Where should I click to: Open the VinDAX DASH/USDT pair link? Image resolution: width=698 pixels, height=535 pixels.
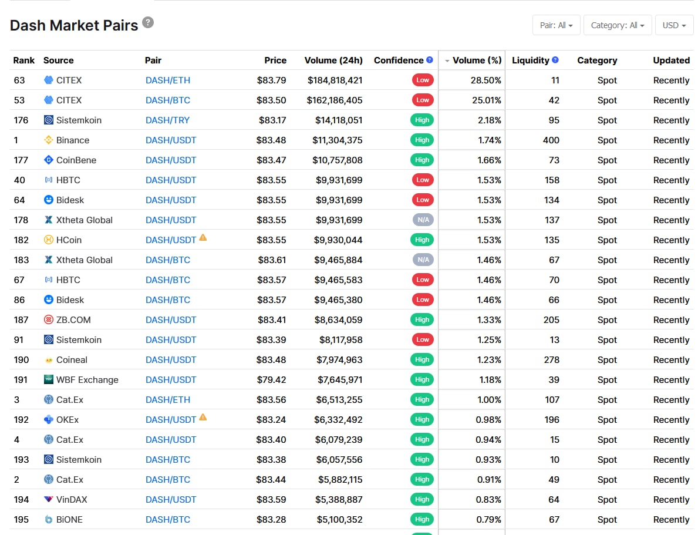[171, 499]
